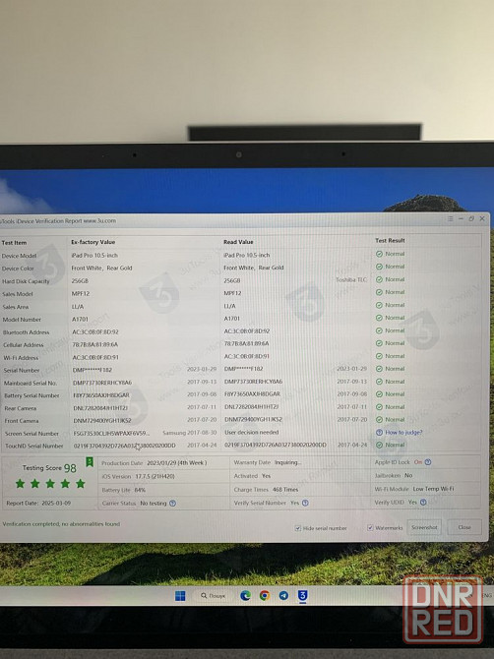Click Normal check icon for Sales Area
This screenshot has width=494, height=659.
[x=379, y=305]
